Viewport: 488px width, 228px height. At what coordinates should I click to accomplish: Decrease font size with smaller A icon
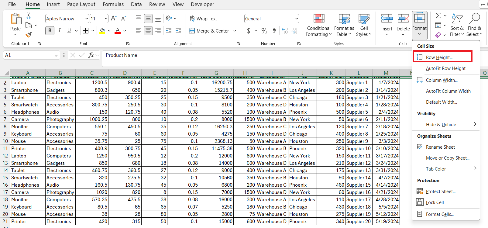(123, 19)
